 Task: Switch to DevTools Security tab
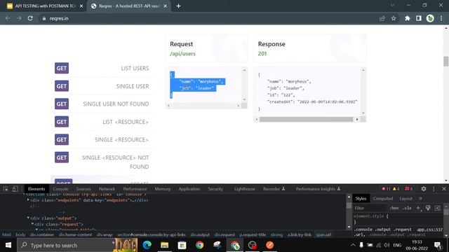point(215,189)
